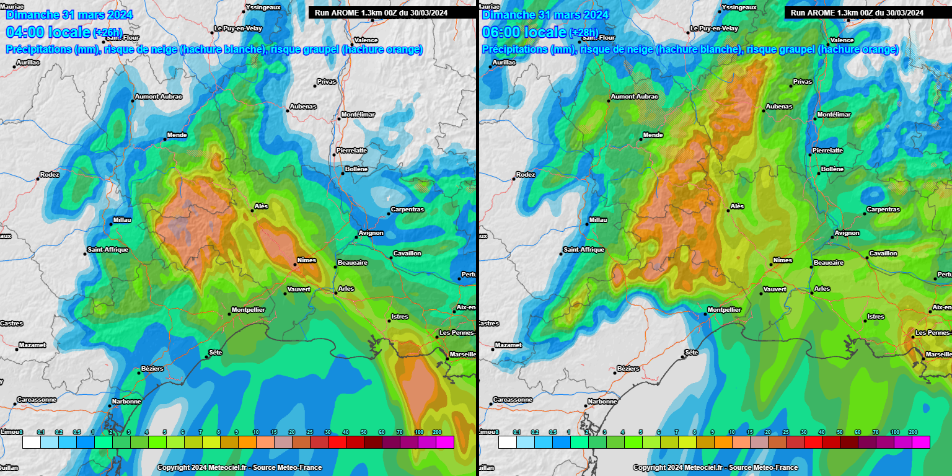Click the magenta swatch ending the left legend

point(445,442)
